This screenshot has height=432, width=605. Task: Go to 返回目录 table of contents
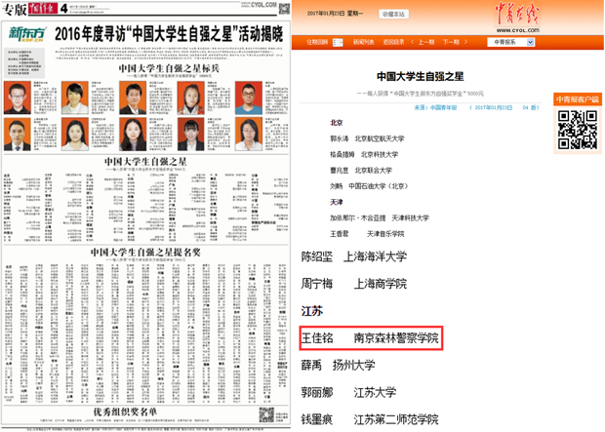pos(392,43)
